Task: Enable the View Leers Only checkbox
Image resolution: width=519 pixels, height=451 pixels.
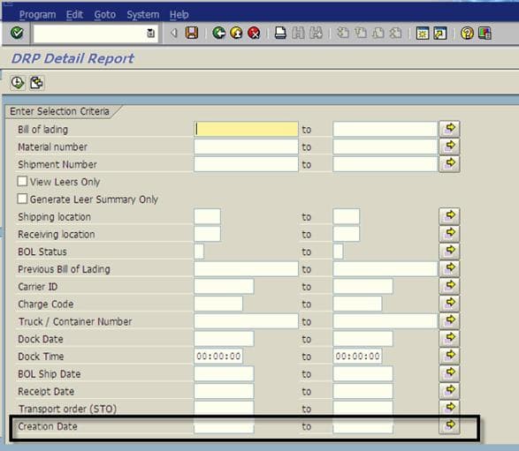Action: (22, 182)
